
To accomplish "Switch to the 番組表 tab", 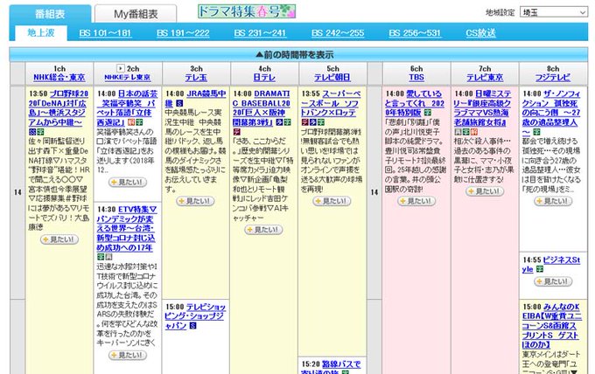I will [50, 14].
